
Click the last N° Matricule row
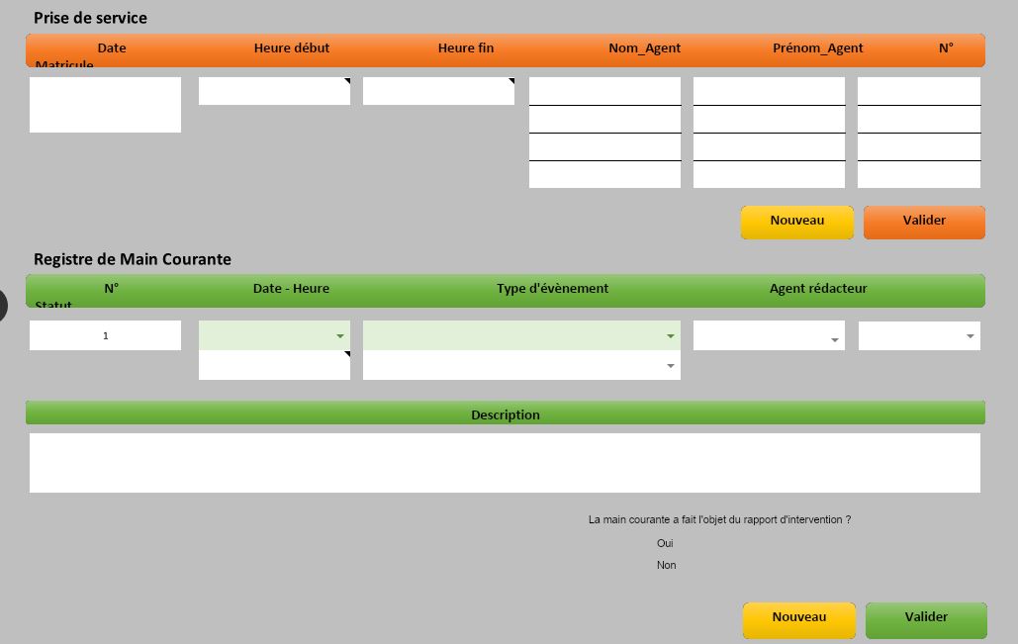point(918,175)
